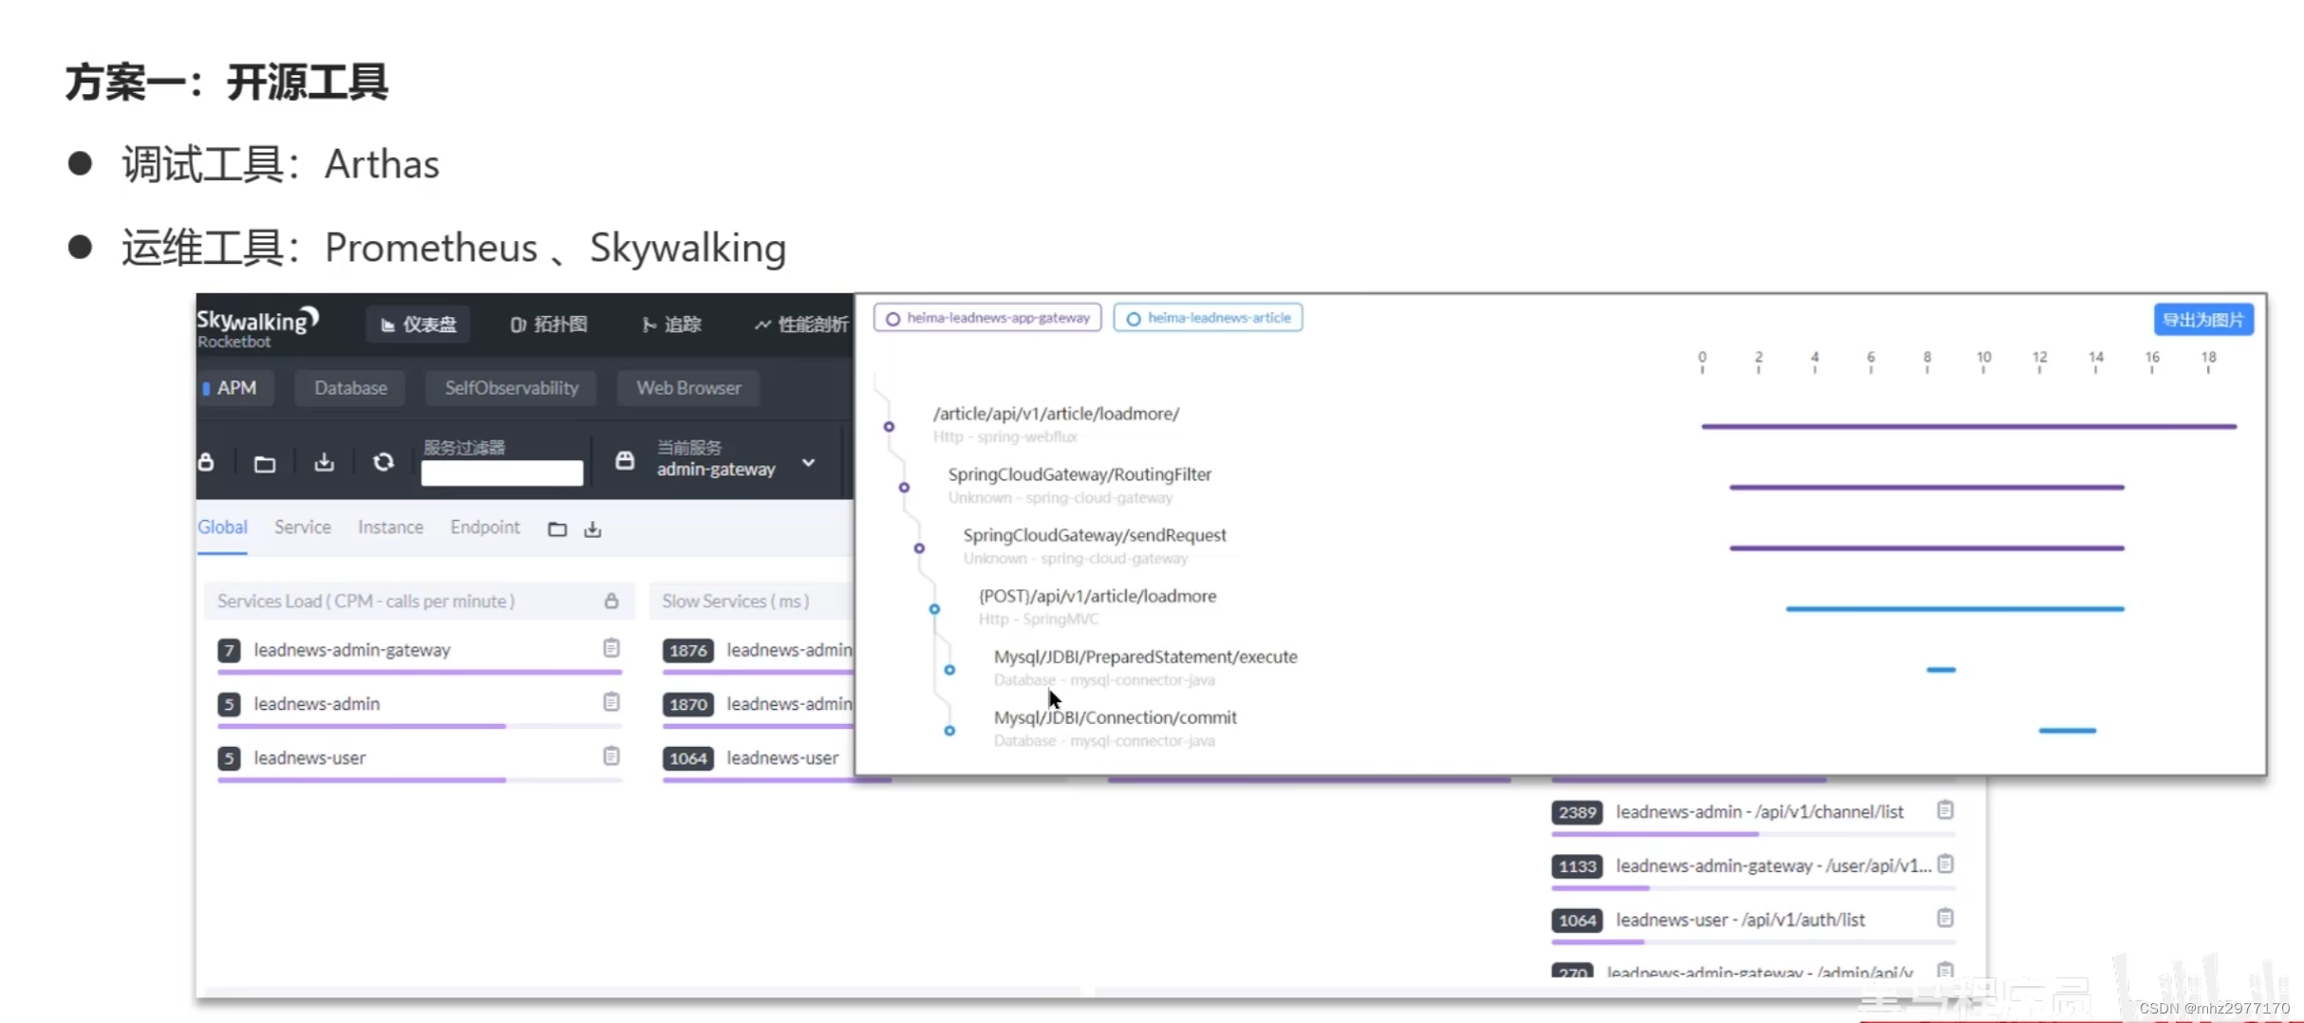Image resolution: width=2304 pixels, height=1023 pixels.
Task: Click node circle of sendRequest span
Action: click(x=919, y=549)
